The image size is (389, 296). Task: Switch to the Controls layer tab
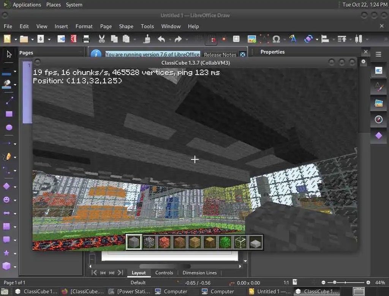pos(164,273)
